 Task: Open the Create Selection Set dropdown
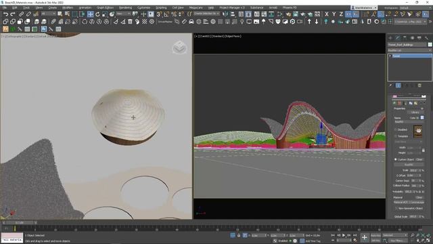[206, 14]
